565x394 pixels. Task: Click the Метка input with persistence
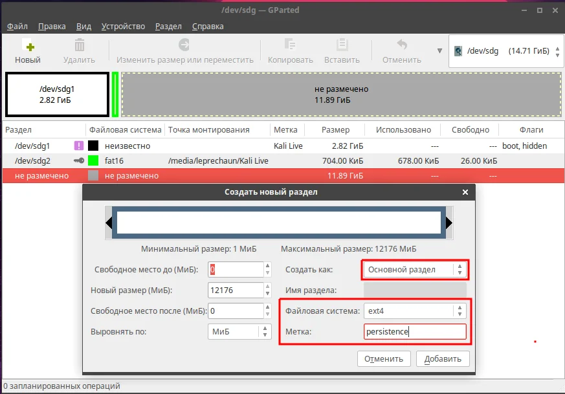tap(415, 332)
